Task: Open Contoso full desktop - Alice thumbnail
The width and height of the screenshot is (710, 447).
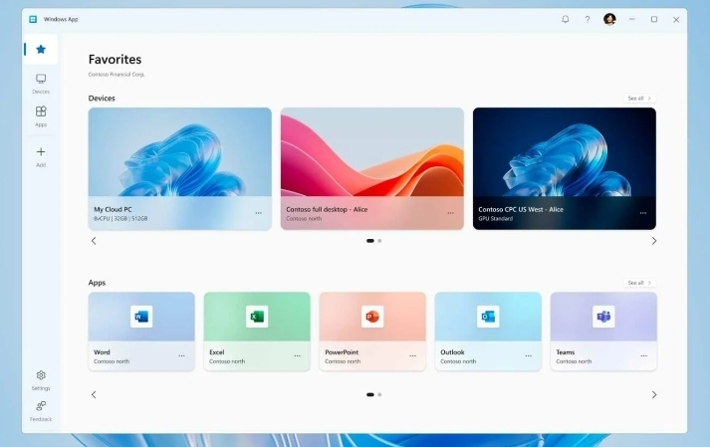Action: [372, 152]
